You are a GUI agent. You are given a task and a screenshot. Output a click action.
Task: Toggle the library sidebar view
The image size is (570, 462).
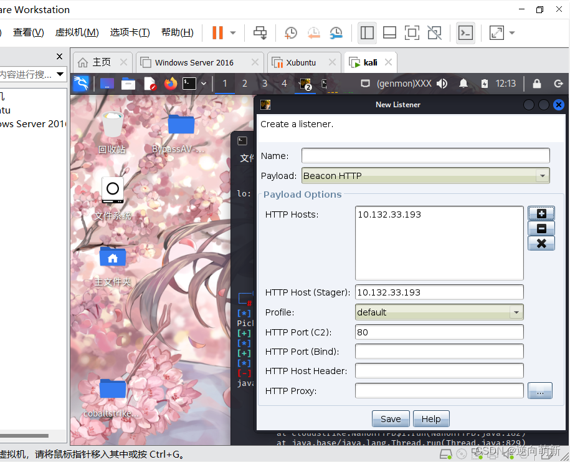367,33
